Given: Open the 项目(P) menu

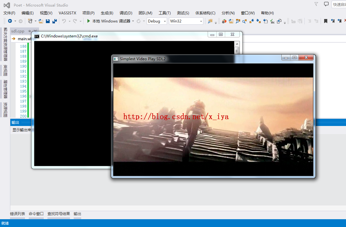Looking at the screenshot, I should tap(88, 13).
